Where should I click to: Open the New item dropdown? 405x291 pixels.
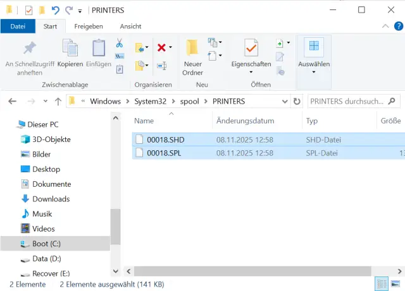point(215,42)
